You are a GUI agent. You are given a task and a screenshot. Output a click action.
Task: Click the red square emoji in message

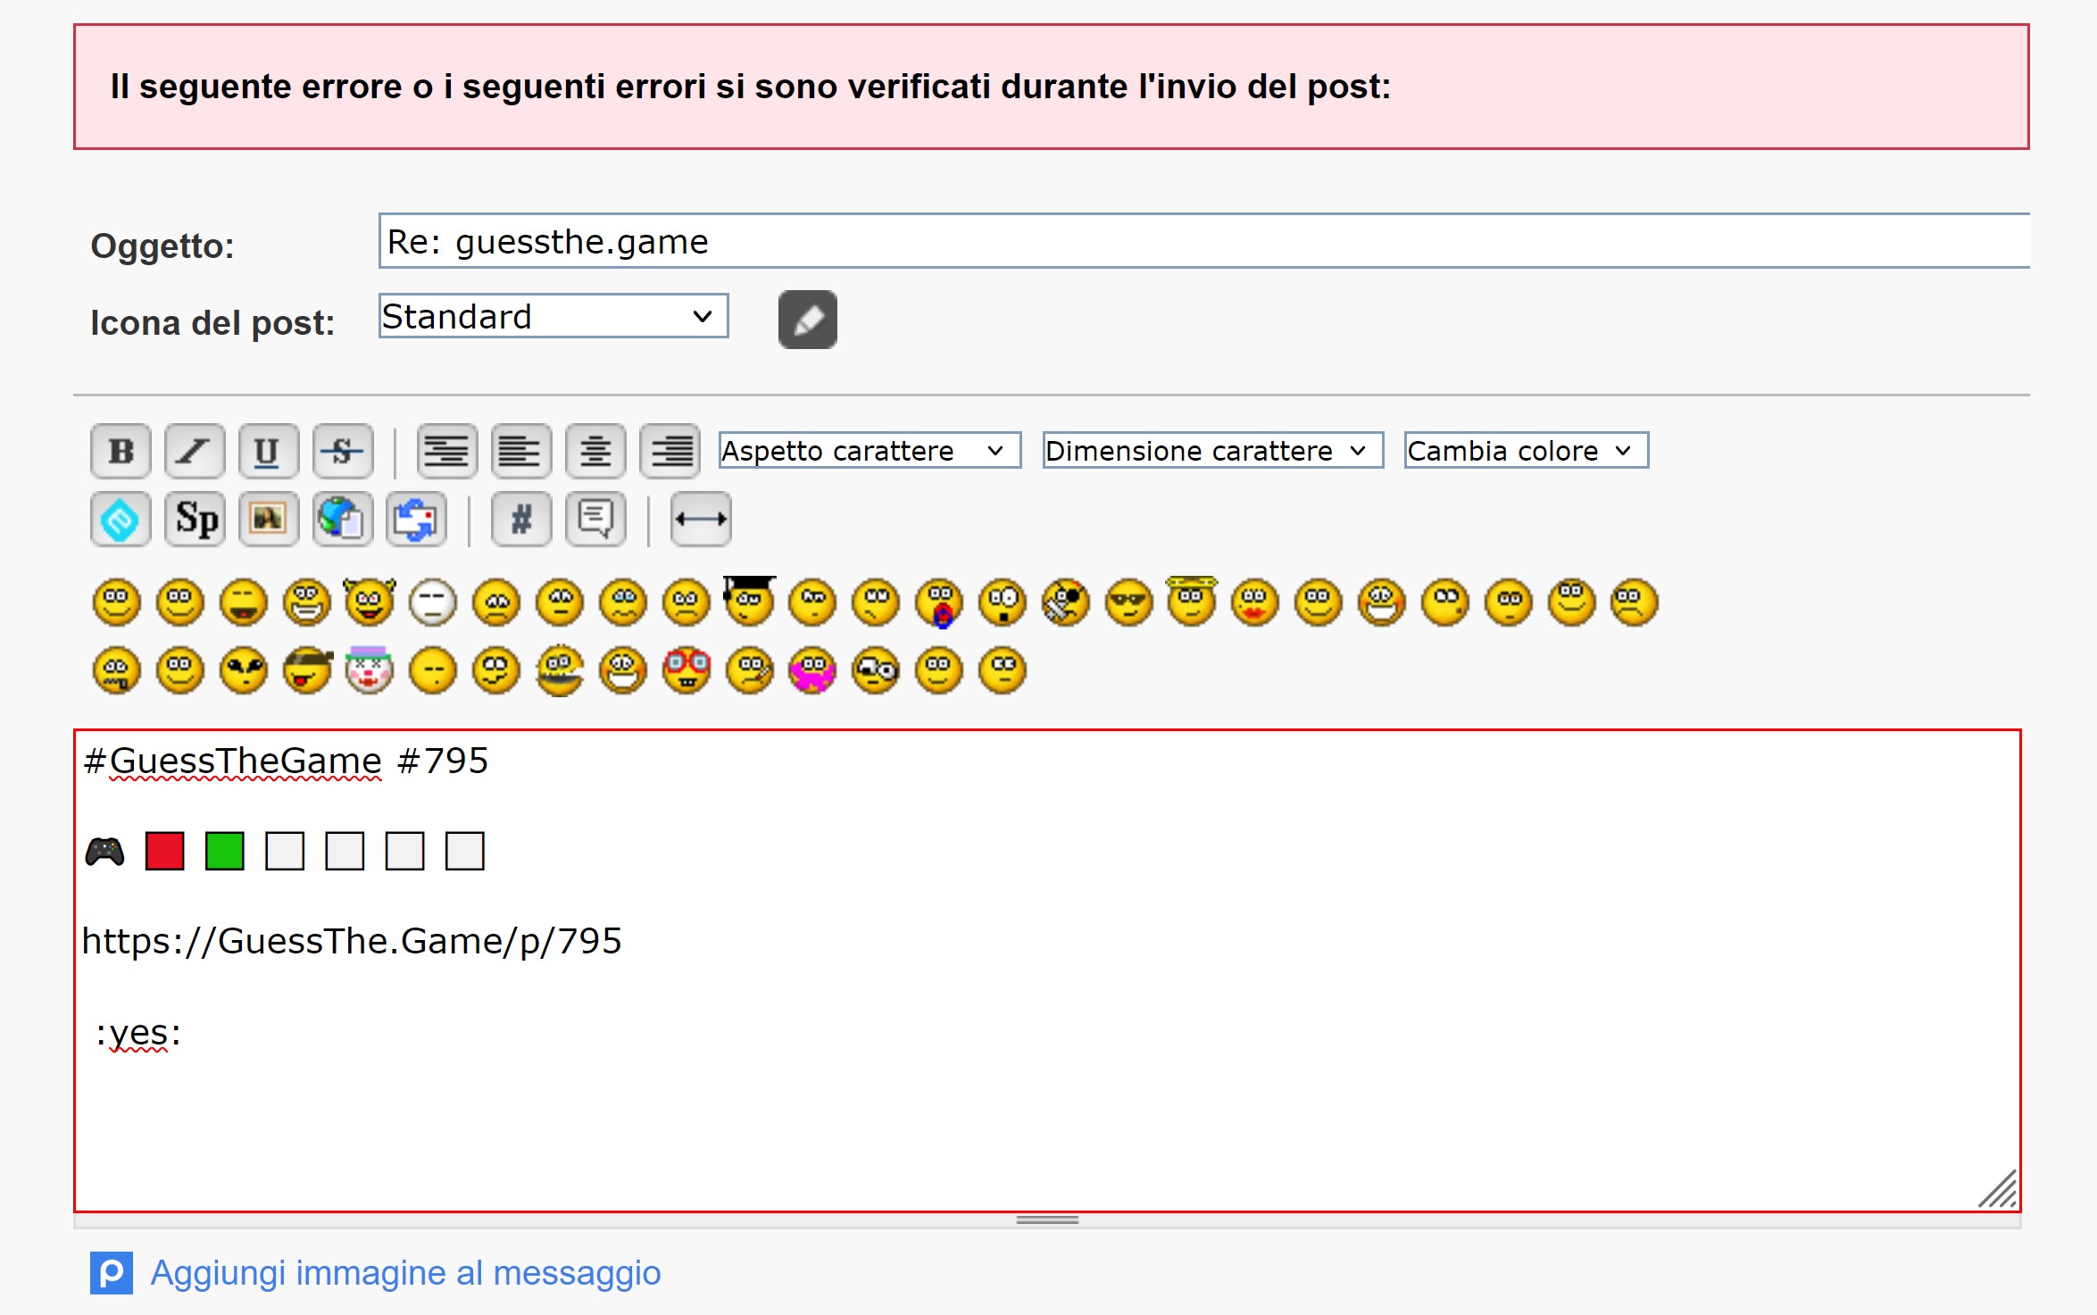(x=164, y=852)
